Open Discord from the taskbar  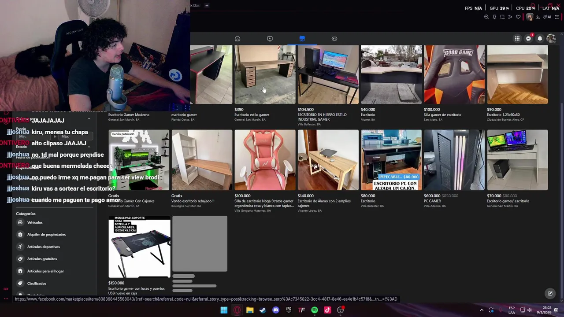tap(276, 310)
